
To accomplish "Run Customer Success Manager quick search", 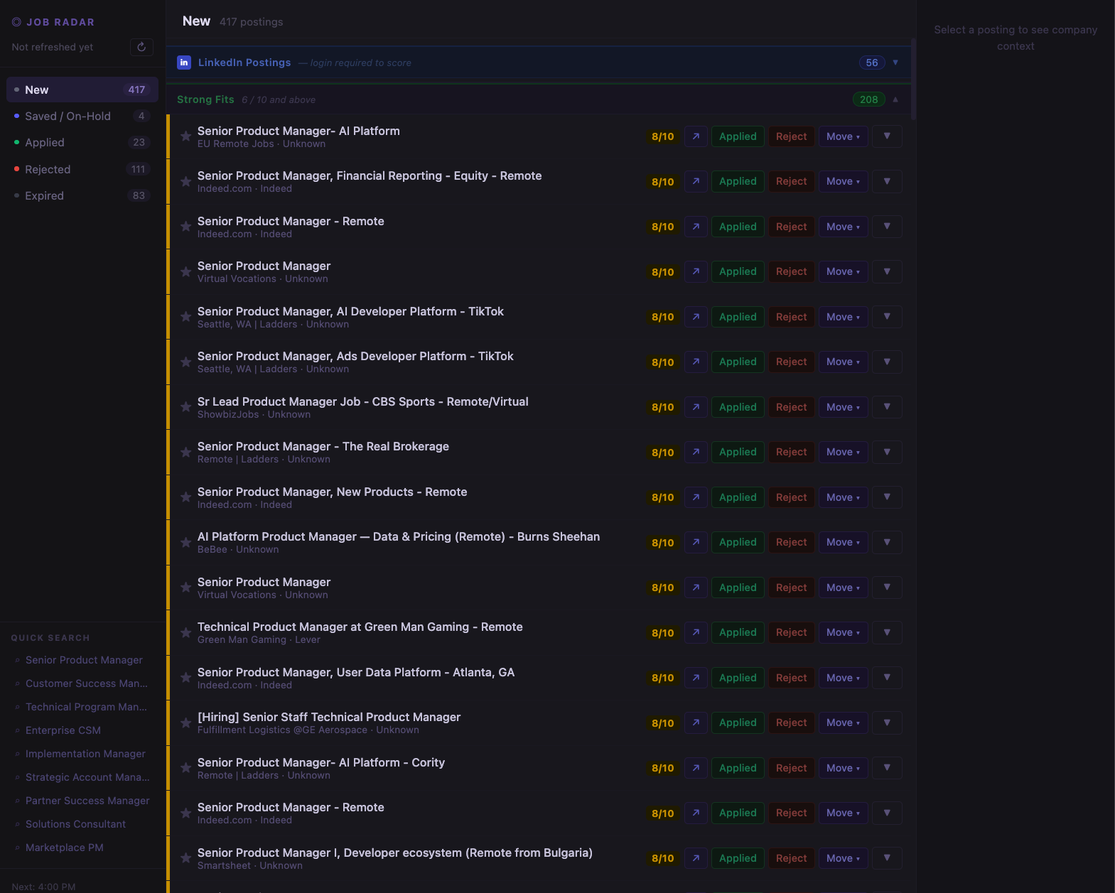I will click(86, 683).
